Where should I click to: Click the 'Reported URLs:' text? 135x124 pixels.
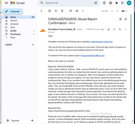pyautogui.click(x=55, y=108)
